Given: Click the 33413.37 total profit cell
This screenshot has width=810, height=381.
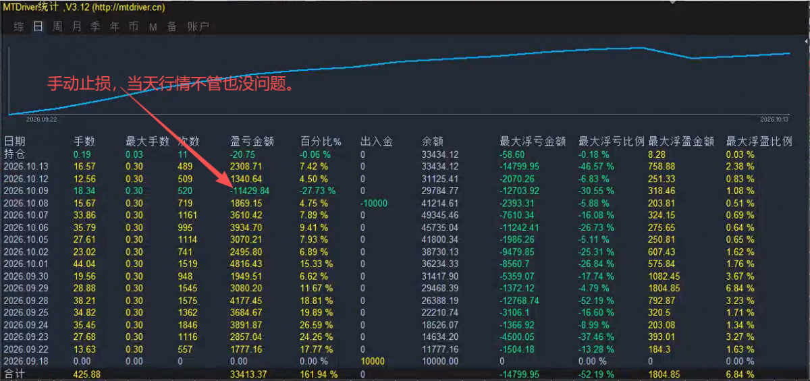Looking at the screenshot, I should [248, 373].
